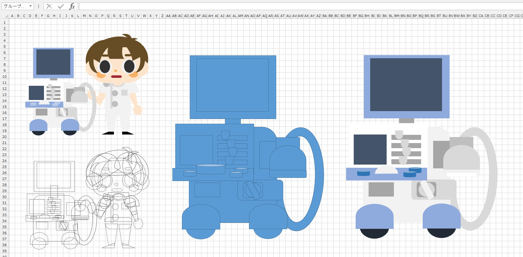Select column BU header
Viewport: 523px width, 257px height.
coord(445,16)
